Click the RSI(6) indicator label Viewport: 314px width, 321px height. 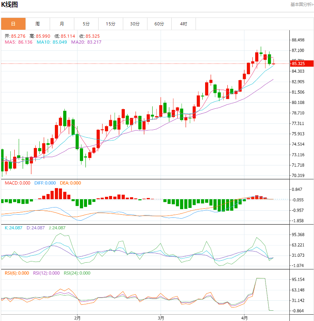tap(16, 273)
